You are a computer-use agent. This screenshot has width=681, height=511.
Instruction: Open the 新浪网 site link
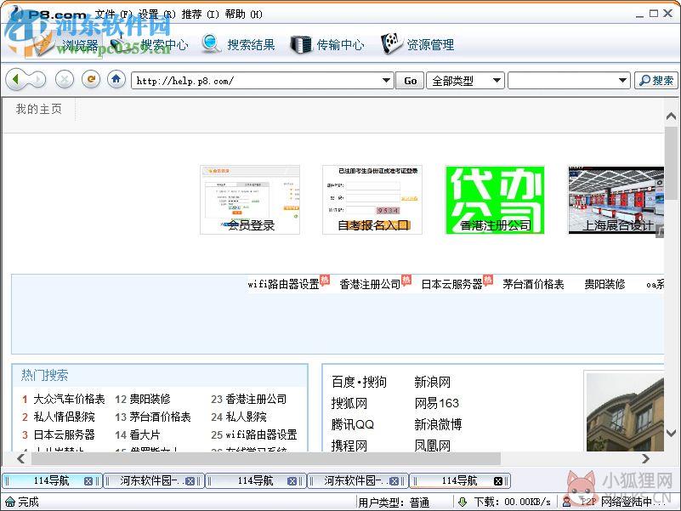pos(432,382)
